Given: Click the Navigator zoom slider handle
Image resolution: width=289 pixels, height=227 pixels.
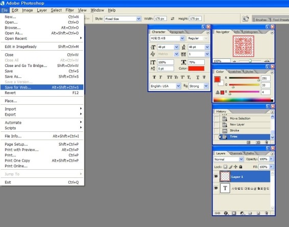Looking at the screenshot, I should click(x=250, y=61).
